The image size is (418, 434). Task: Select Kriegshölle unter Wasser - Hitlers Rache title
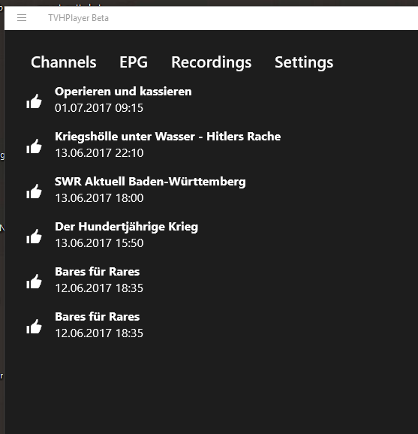pos(167,137)
